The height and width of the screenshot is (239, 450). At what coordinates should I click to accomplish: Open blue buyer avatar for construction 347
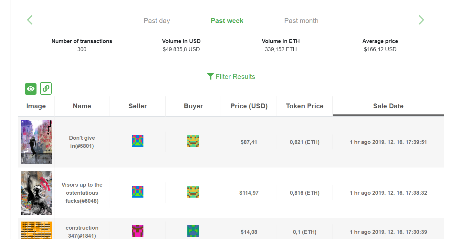pyautogui.click(x=193, y=231)
